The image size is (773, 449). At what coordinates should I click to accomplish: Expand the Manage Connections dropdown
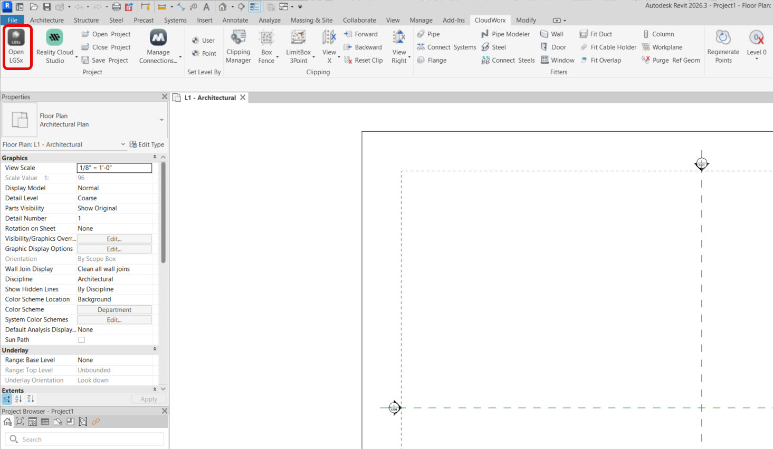pyautogui.click(x=180, y=57)
